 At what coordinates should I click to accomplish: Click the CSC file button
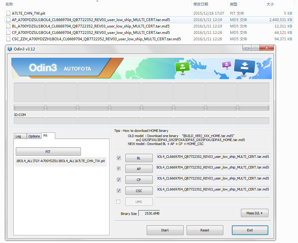[139, 191]
